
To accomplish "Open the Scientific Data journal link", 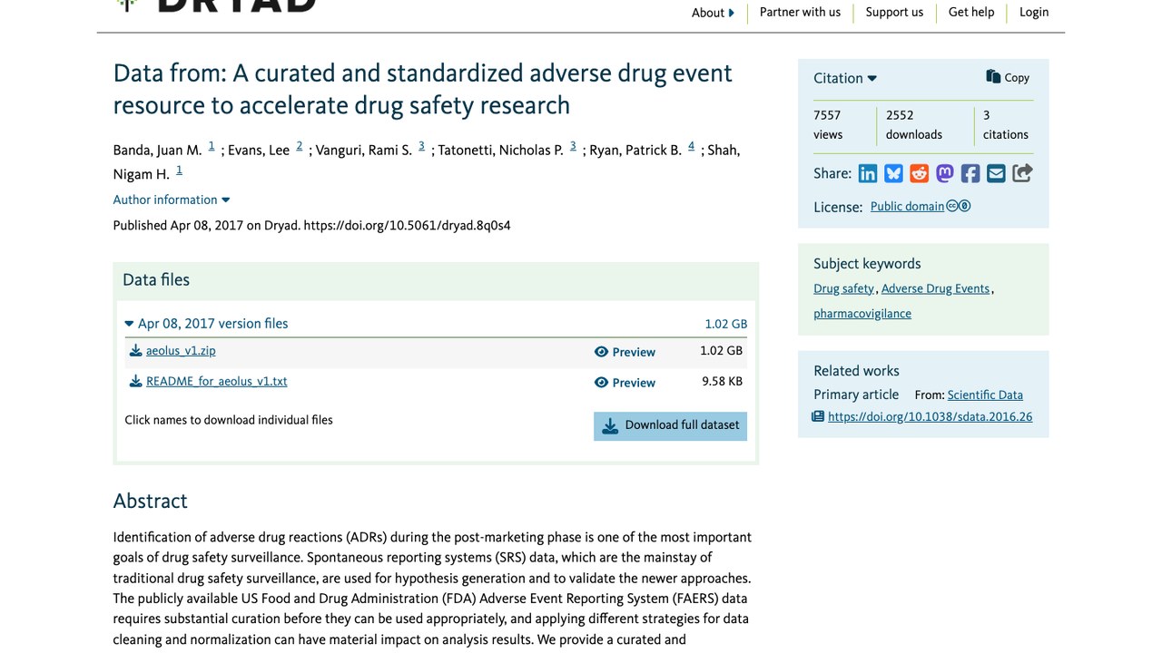I will [985, 395].
